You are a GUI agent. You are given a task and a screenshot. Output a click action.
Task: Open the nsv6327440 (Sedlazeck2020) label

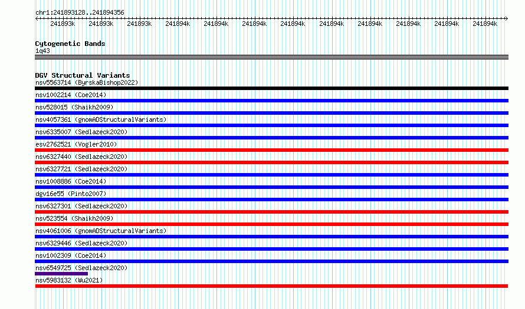tap(81, 157)
